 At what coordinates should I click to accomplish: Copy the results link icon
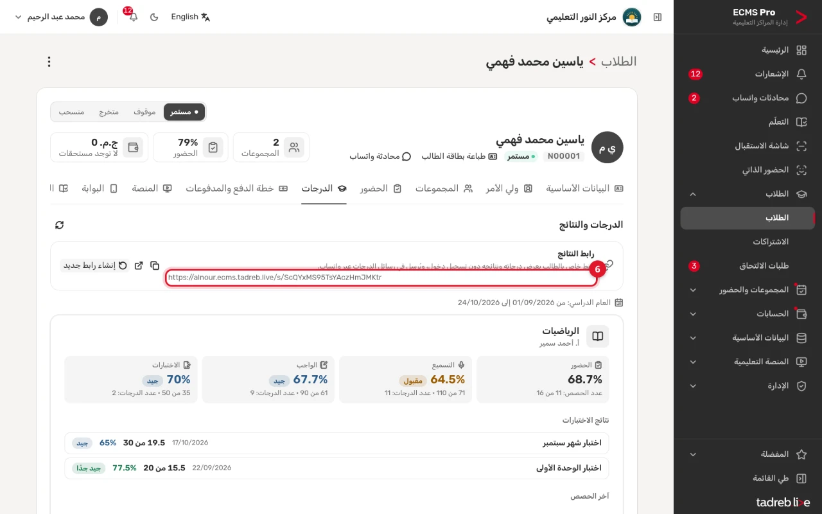[x=155, y=265]
